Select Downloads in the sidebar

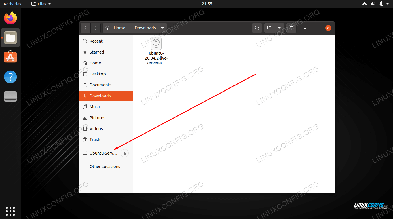click(106, 96)
